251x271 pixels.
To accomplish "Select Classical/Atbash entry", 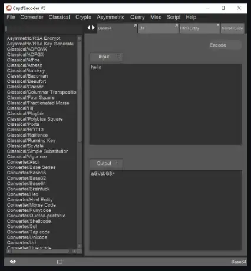I will [25, 65].
